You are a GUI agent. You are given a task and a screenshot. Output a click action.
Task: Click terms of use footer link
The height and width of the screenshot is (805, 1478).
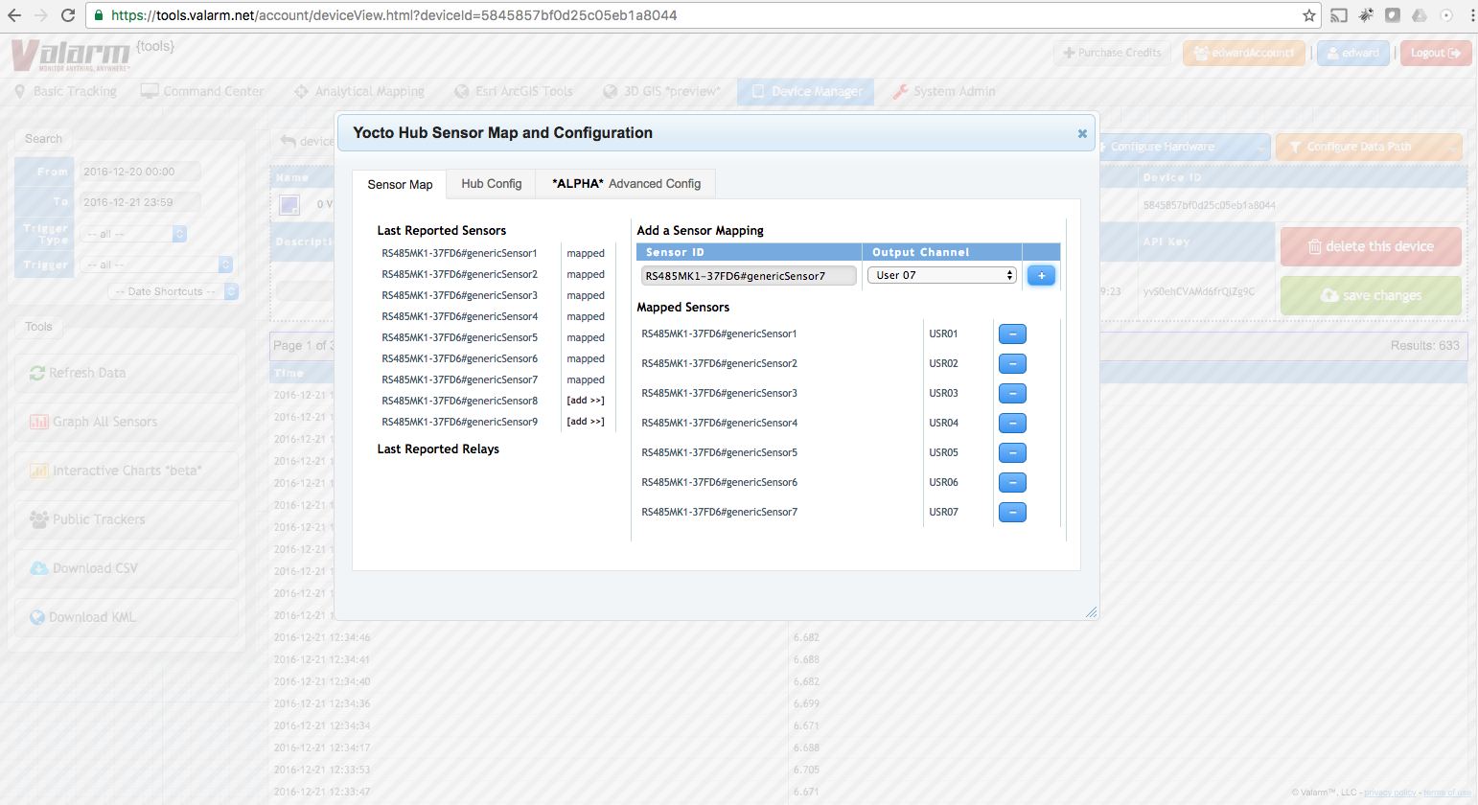pyautogui.click(x=1447, y=793)
